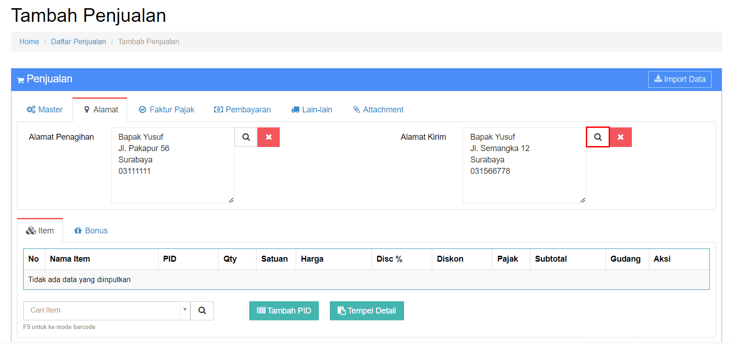Switch to the Faktur Pajak tab

pyautogui.click(x=167, y=110)
